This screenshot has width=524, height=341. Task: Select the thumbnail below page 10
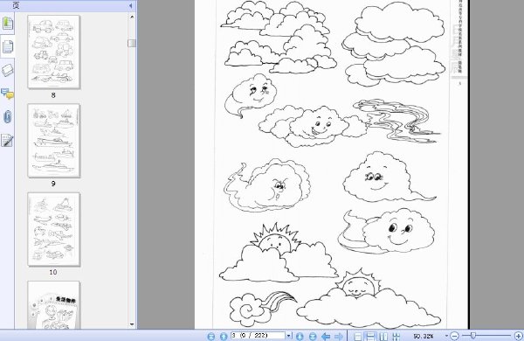[53, 305]
